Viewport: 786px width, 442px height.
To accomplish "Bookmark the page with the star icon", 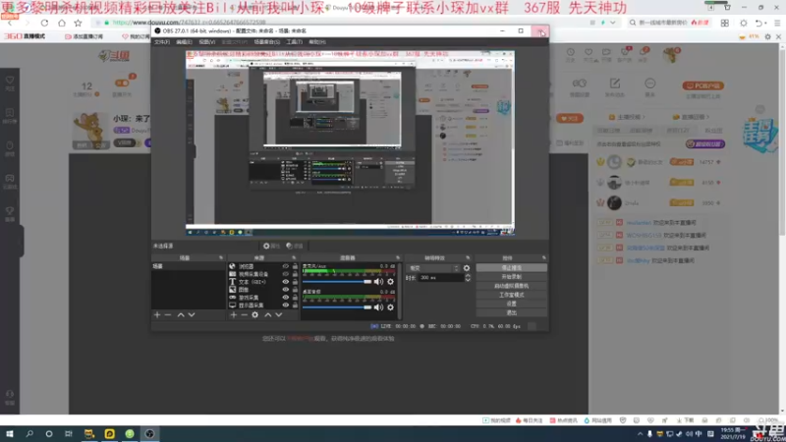I will pyautogui.click(x=79, y=23).
